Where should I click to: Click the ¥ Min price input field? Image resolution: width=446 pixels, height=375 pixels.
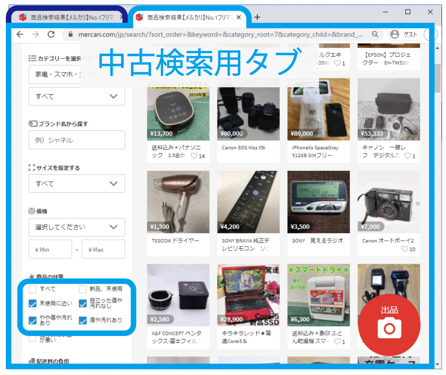tap(50, 249)
